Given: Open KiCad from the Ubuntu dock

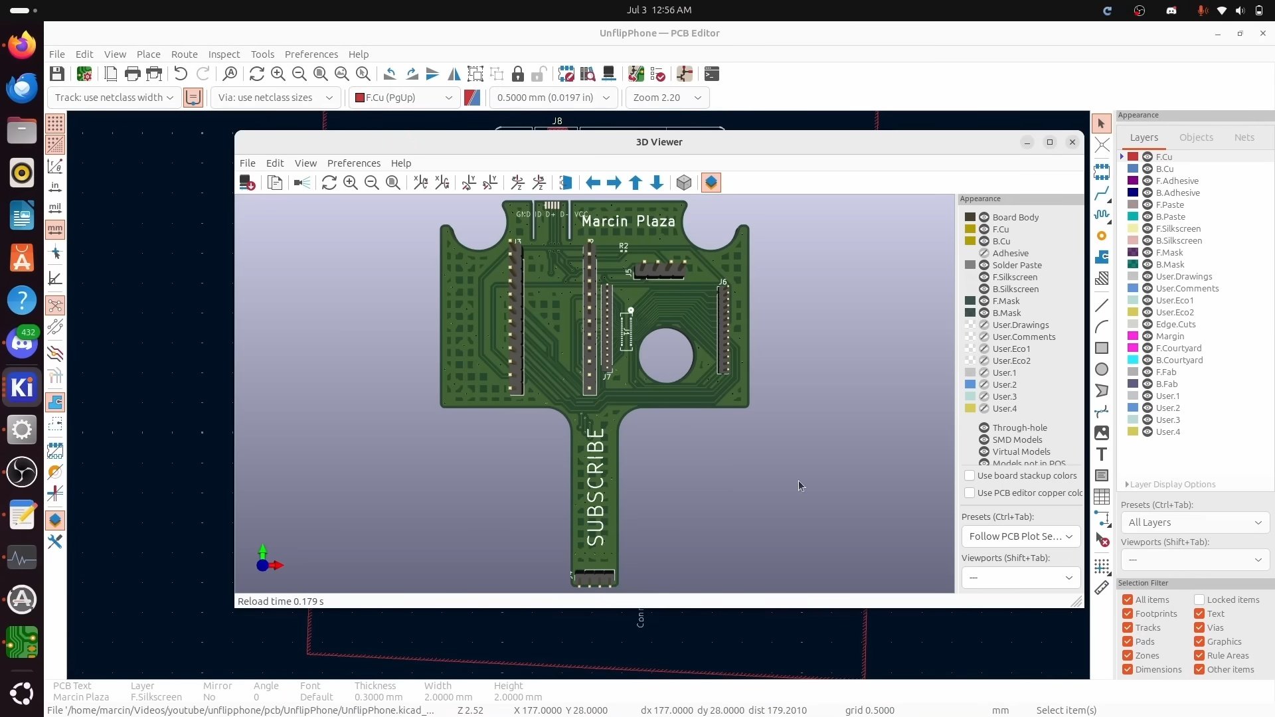Looking at the screenshot, I should [22, 387].
